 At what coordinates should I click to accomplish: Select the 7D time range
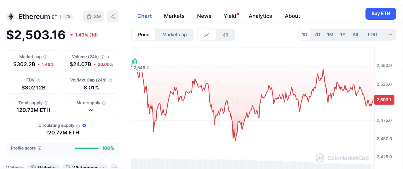point(317,35)
